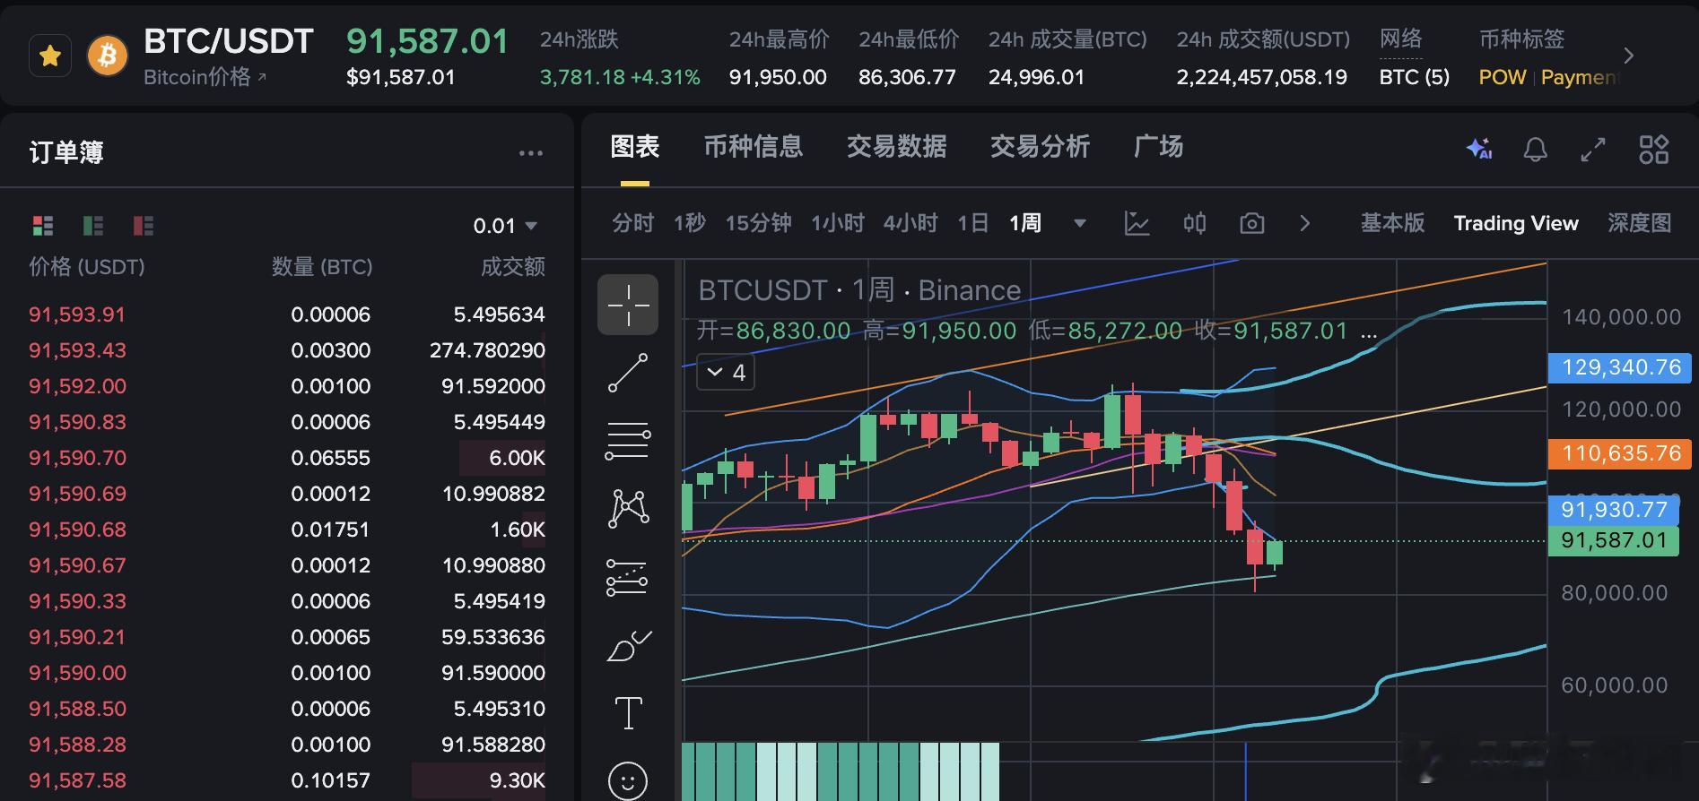Collapse the 4 indicators legend
The height and width of the screenshot is (801, 1699).
[726, 373]
